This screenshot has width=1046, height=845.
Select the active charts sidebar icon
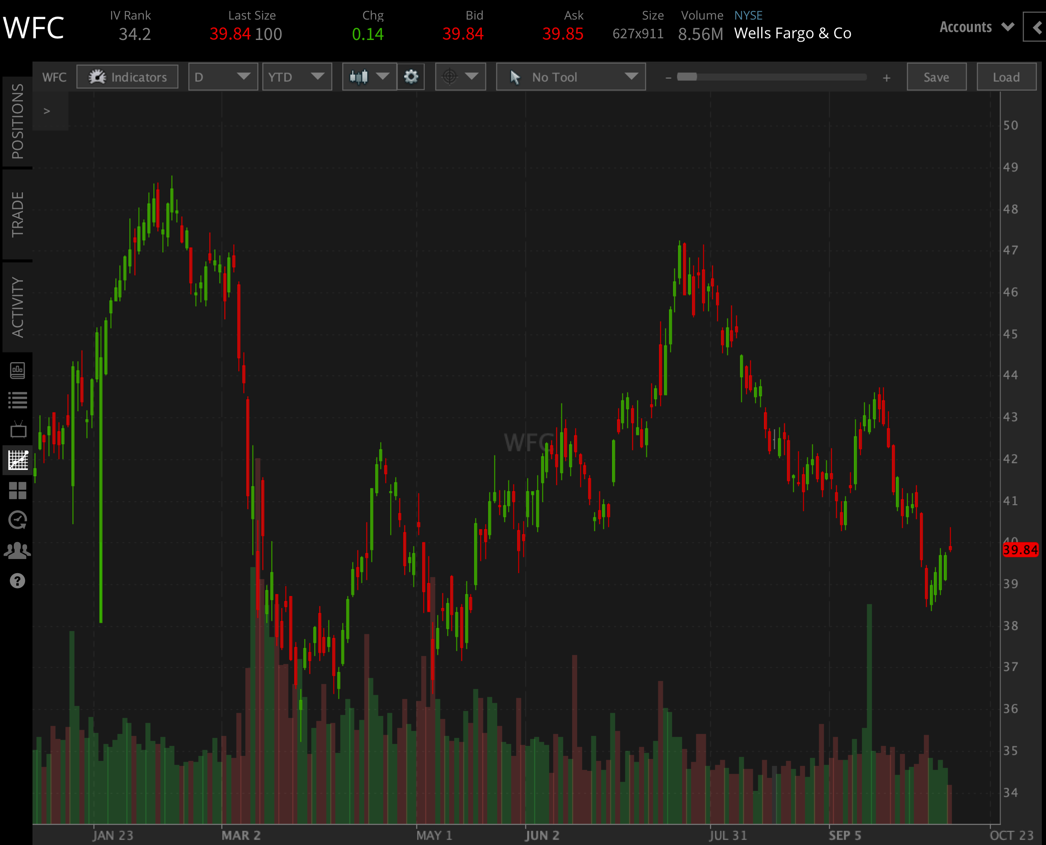click(x=17, y=460)
